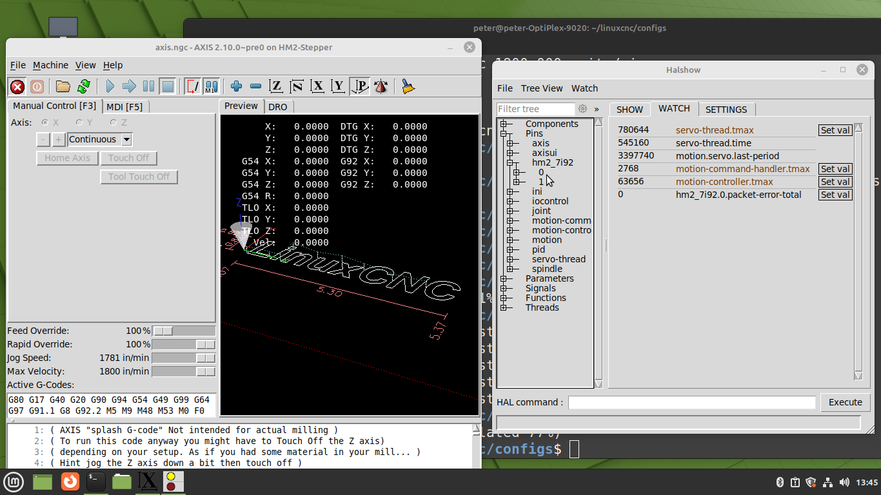
Task: Toggle rotate-view cone icon
Action: click(x=381, y=86)
